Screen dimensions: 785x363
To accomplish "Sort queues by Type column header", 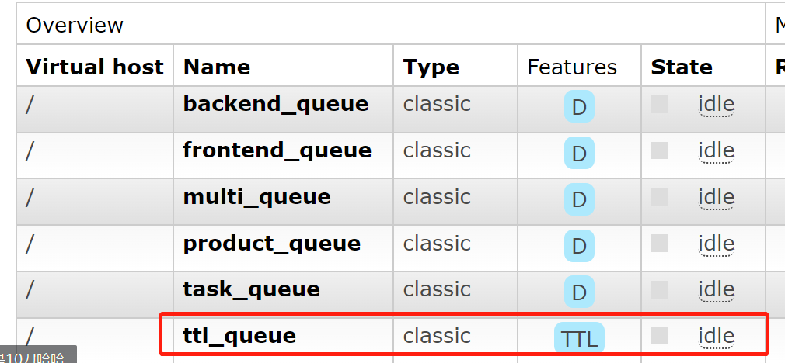I will pos(431,67).
